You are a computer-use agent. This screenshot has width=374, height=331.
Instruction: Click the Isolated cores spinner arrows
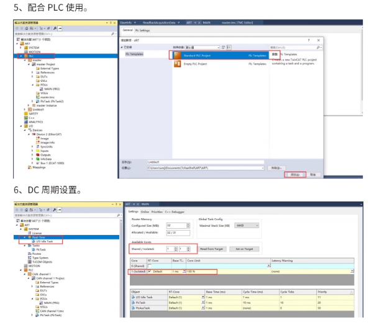pos(188,249)
